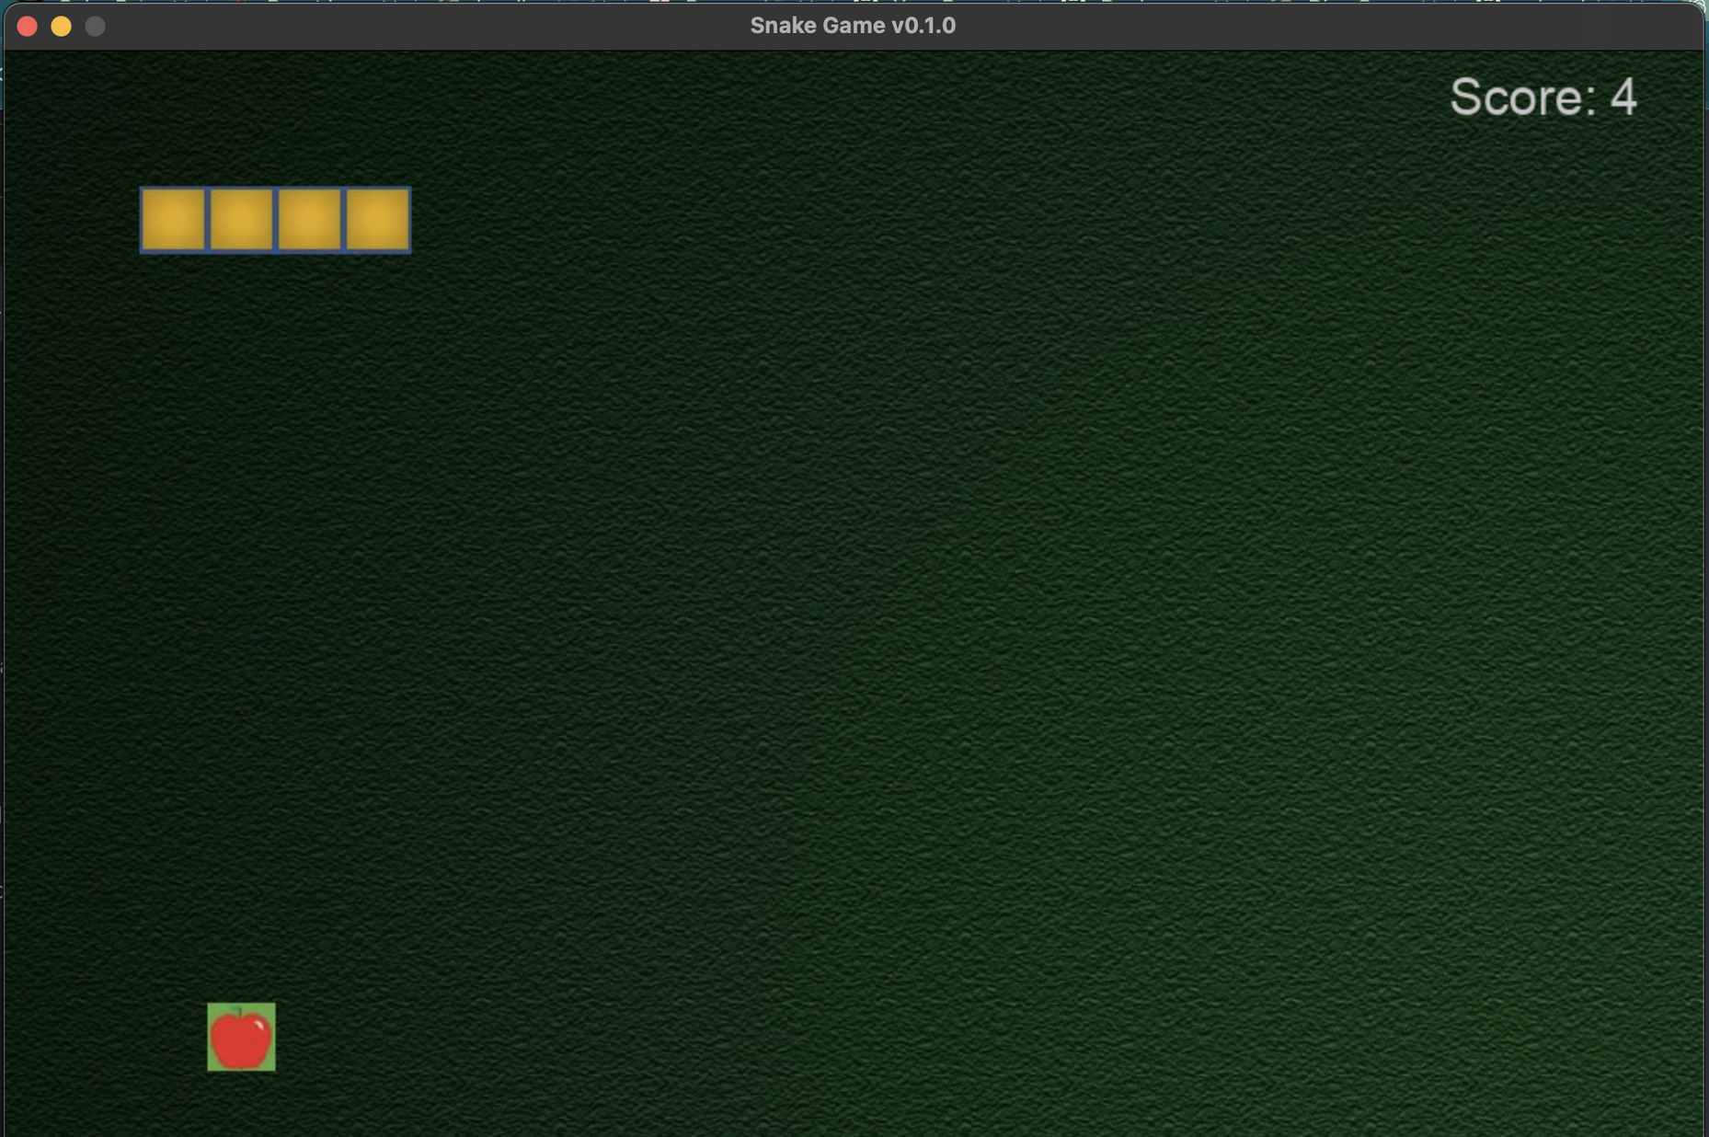Image resolution: width=1709 pixels, height=1137 pixels.
Task: Minimize the Snake Game window
Action: coord(62,26)
